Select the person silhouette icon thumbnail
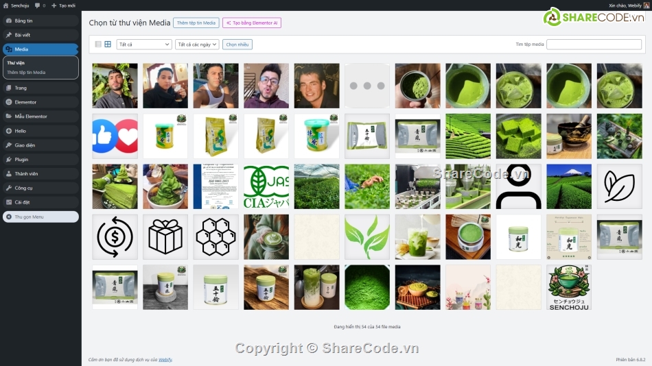The height and width of the screenshot is (366, 652). [x=519, y=186]
